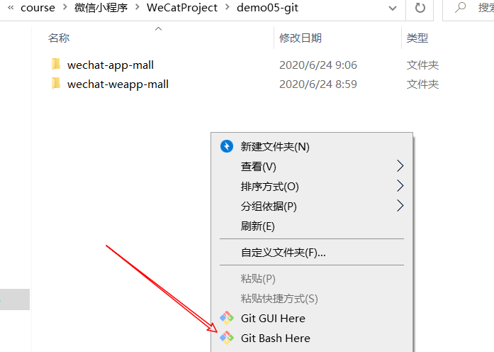
Task: Open Git Bash Here from context menu
Action: tap(312, 338)
